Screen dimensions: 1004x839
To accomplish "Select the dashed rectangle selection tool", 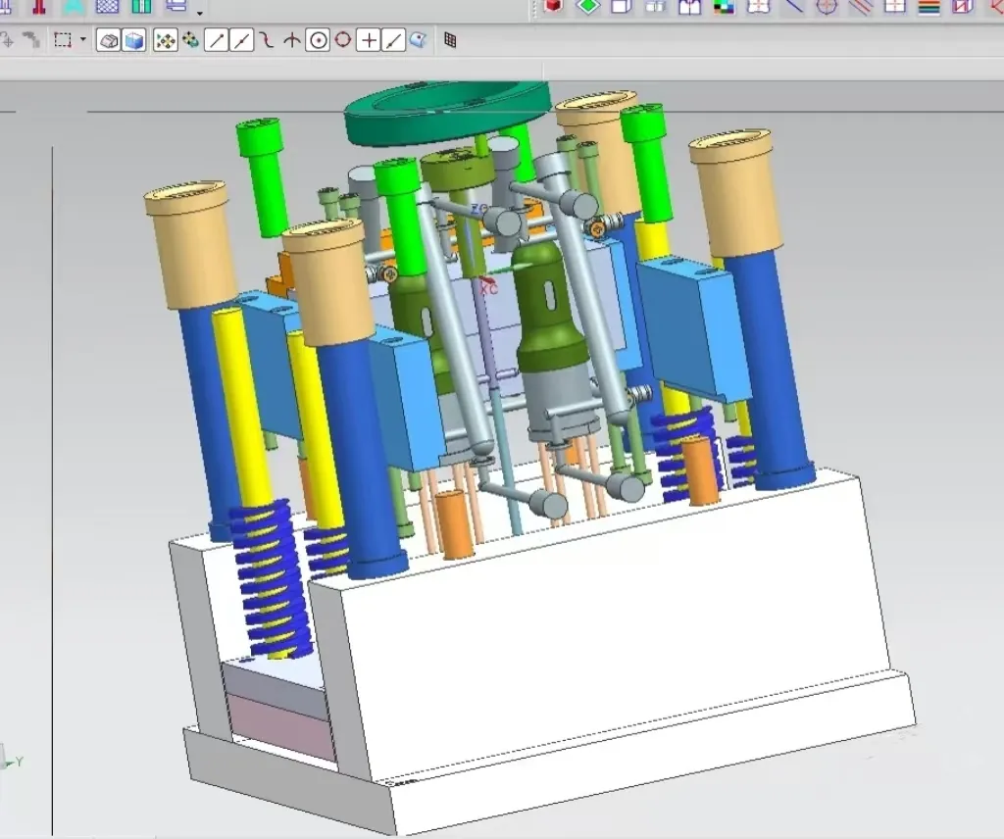I will (62, 40).
